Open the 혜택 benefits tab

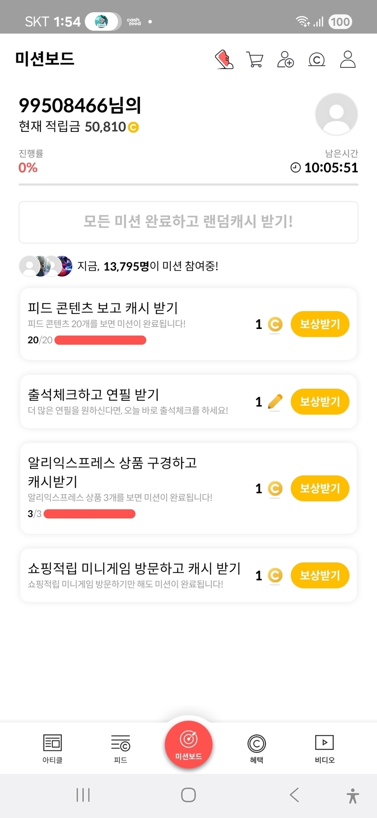[257, 748]
